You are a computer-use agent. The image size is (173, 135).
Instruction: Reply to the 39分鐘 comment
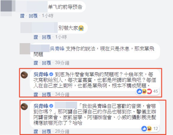tap(47, 63)
